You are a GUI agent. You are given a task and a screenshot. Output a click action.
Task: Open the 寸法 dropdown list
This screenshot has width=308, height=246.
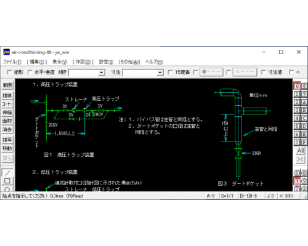[160, 73]
